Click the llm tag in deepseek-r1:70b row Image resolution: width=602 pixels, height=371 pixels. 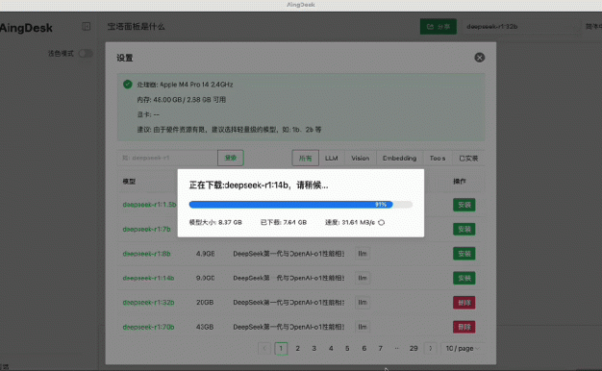coord(363,327)
